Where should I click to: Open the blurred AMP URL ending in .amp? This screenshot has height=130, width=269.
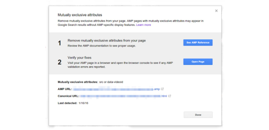[116, 89]
